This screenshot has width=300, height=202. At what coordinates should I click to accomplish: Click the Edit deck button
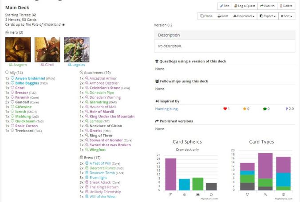coord(225,6)
